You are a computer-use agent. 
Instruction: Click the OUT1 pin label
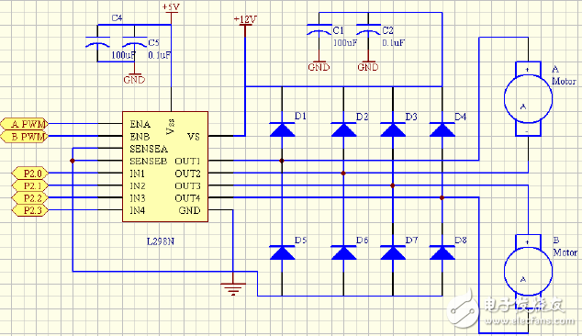[187, 162]
